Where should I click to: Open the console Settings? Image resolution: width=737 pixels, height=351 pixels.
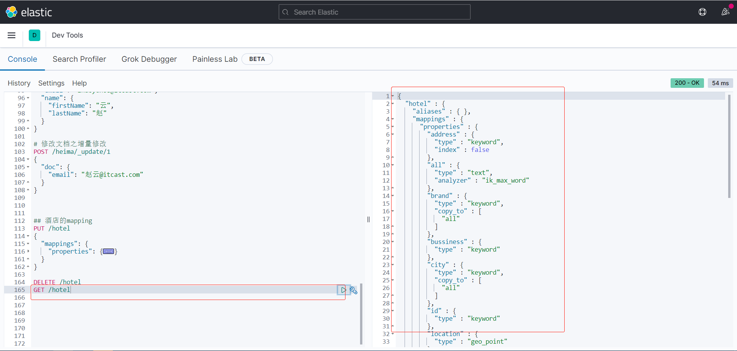(51, 83)
